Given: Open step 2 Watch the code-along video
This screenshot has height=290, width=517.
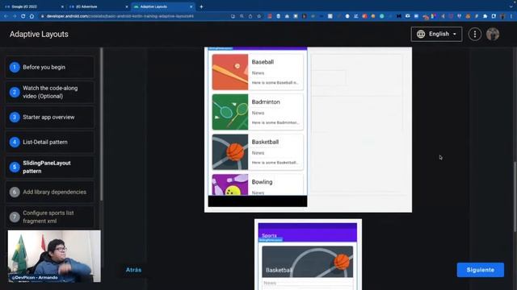Looking at the screenshot, I should pyautogui.click(x=50, y=92).
